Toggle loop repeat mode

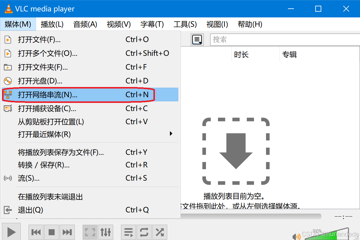coord(144,232)
